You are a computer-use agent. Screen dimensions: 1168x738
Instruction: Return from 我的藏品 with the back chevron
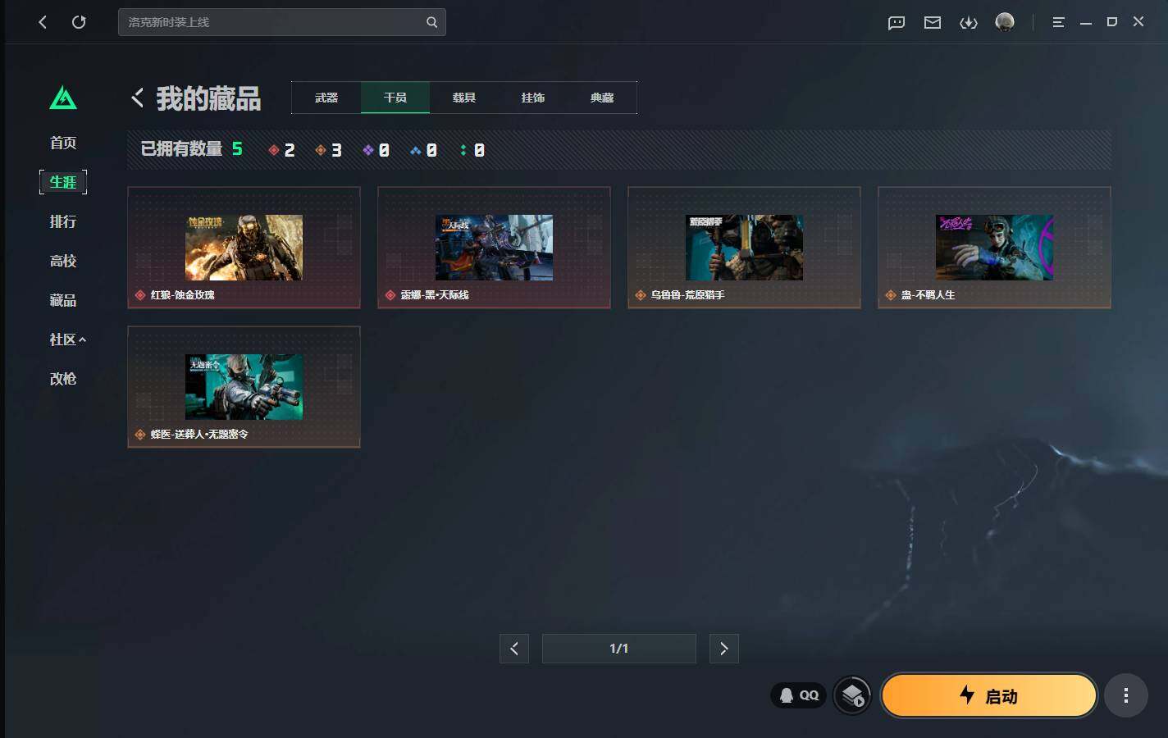tap(137, 98)
